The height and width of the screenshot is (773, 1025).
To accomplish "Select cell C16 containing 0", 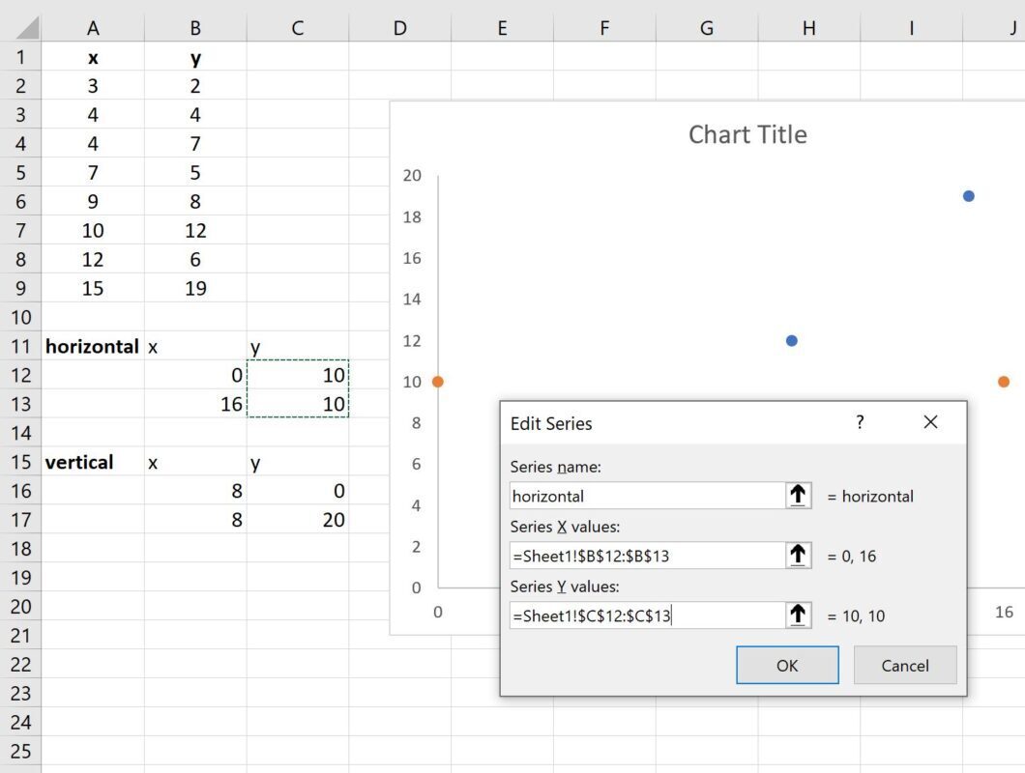I will (x=298, y=491).
